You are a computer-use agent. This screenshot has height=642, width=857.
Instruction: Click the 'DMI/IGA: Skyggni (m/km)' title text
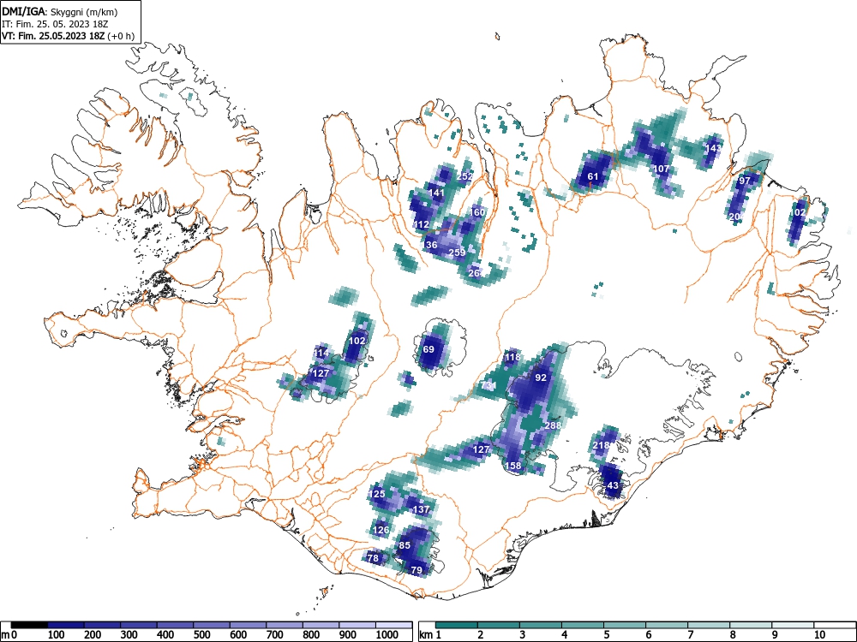(x=60, y=12)
